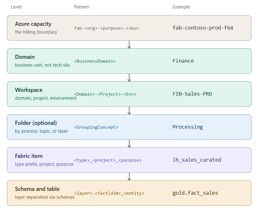Click the FIN-Sales-PRD example
Image resolution: width=260 pixels, height=222 pixels.
tap(192, 94)
